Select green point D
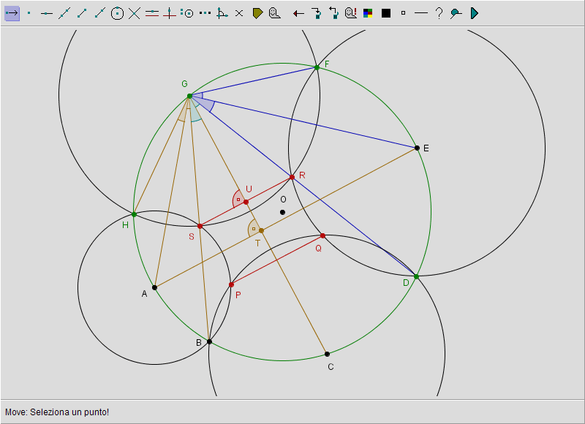585x424 pixels. (416, 276)
